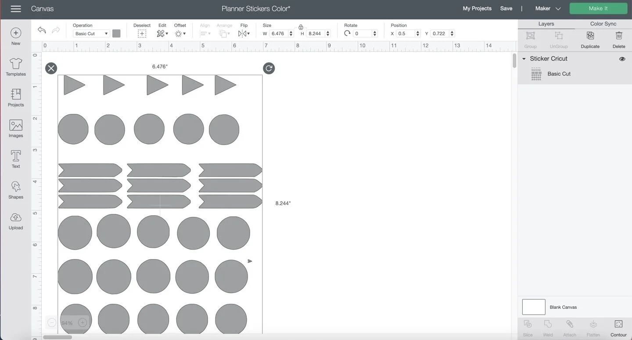The image size is (632, 340).
Task: Switch to the Layers tab
Action: (546, 24)
